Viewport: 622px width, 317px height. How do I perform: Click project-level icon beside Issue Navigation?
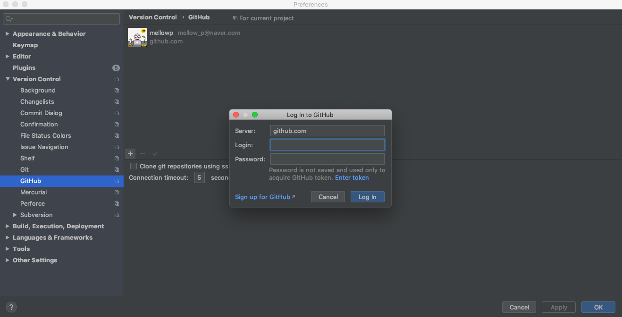117,147
